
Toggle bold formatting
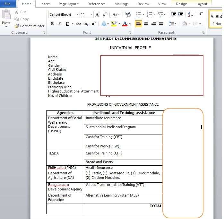pos(52,24)
